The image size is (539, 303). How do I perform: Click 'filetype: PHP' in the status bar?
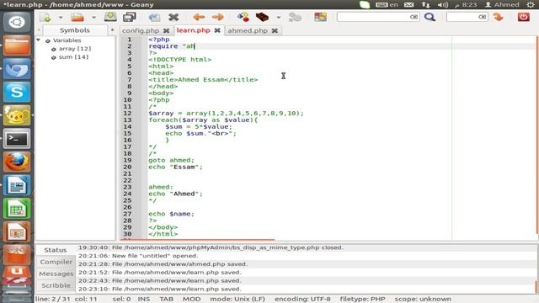click(362, 299)
